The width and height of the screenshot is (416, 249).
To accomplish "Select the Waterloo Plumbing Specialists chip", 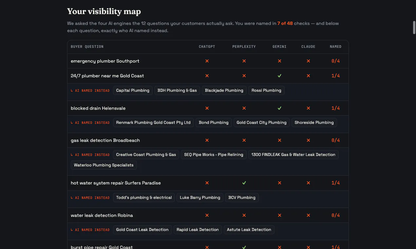I will coord(104,165).
